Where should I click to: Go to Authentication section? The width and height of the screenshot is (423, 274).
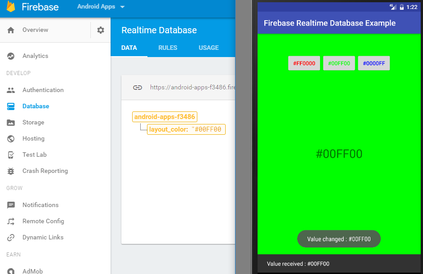click(x=43, y=90)
